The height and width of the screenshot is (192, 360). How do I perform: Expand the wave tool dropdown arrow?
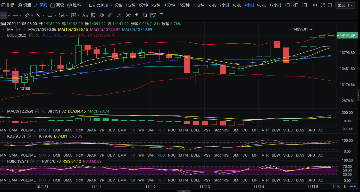click(x=67, y=16)
